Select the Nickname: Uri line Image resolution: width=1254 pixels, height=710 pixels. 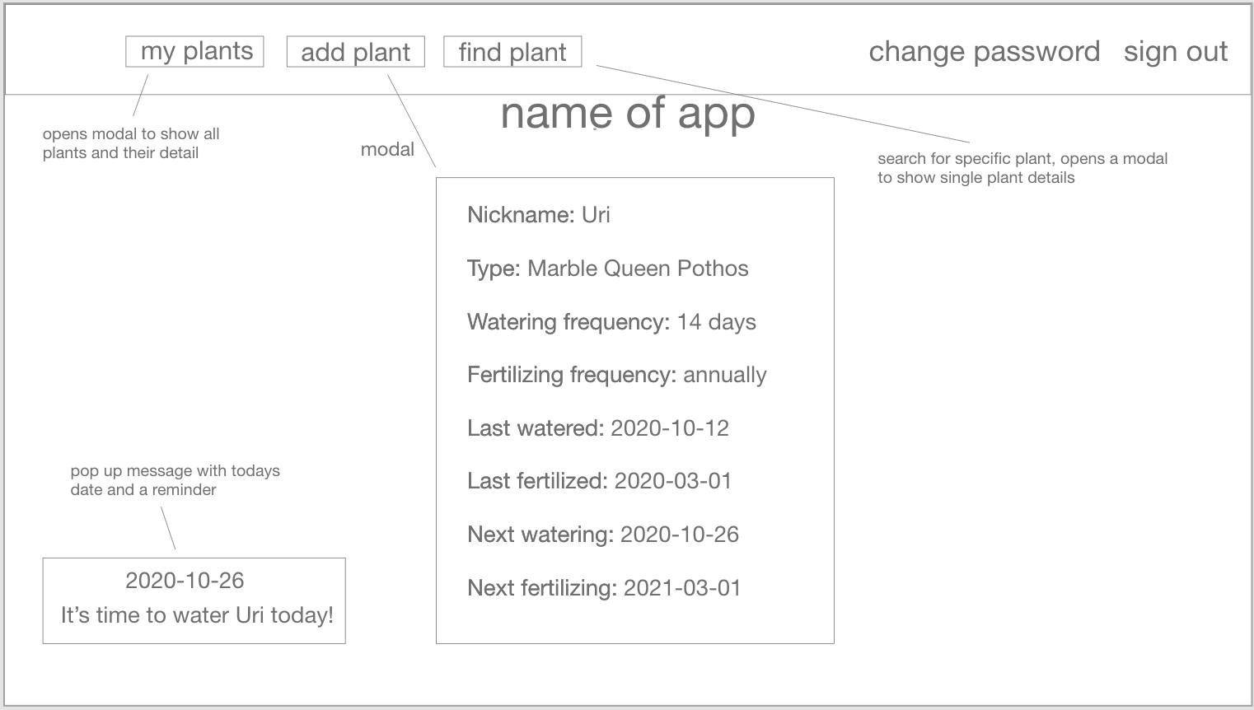(539, 215)
